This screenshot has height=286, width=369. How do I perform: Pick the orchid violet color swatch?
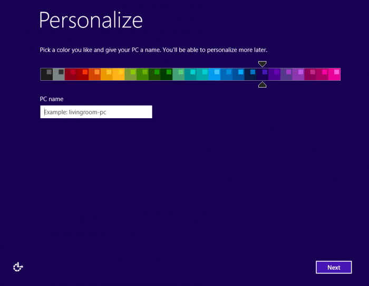[x=298, y=74]
